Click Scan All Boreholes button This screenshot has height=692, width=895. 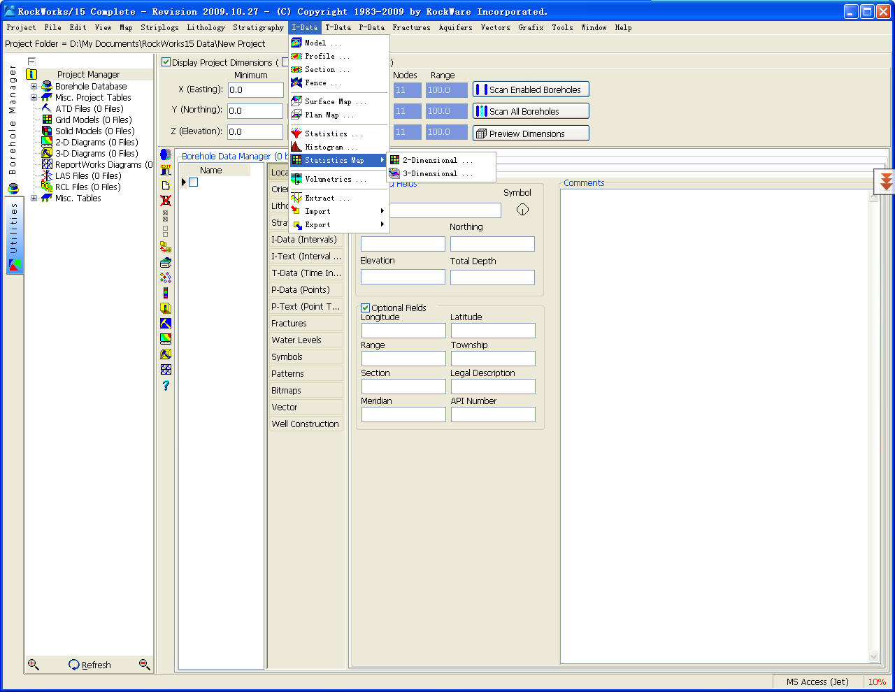pos(531,111)
